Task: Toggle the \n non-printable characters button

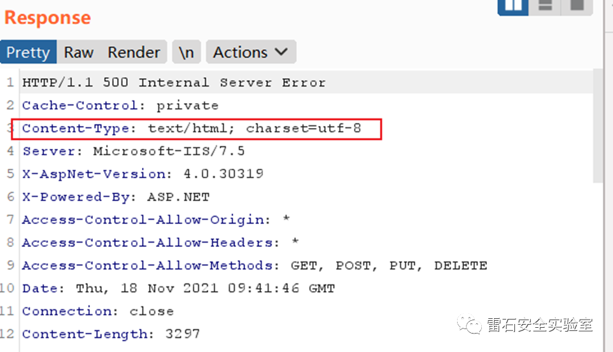Action: [x=187, y=52]
